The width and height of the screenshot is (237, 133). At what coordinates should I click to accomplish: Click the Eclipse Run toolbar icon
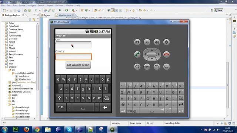[x=67, y=10]
